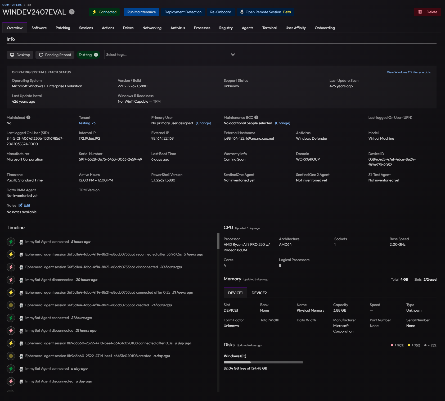This screenshot has height=401, width=445.
Task: Open View Windows OS lifecycle data link
Action: (409, 72)
